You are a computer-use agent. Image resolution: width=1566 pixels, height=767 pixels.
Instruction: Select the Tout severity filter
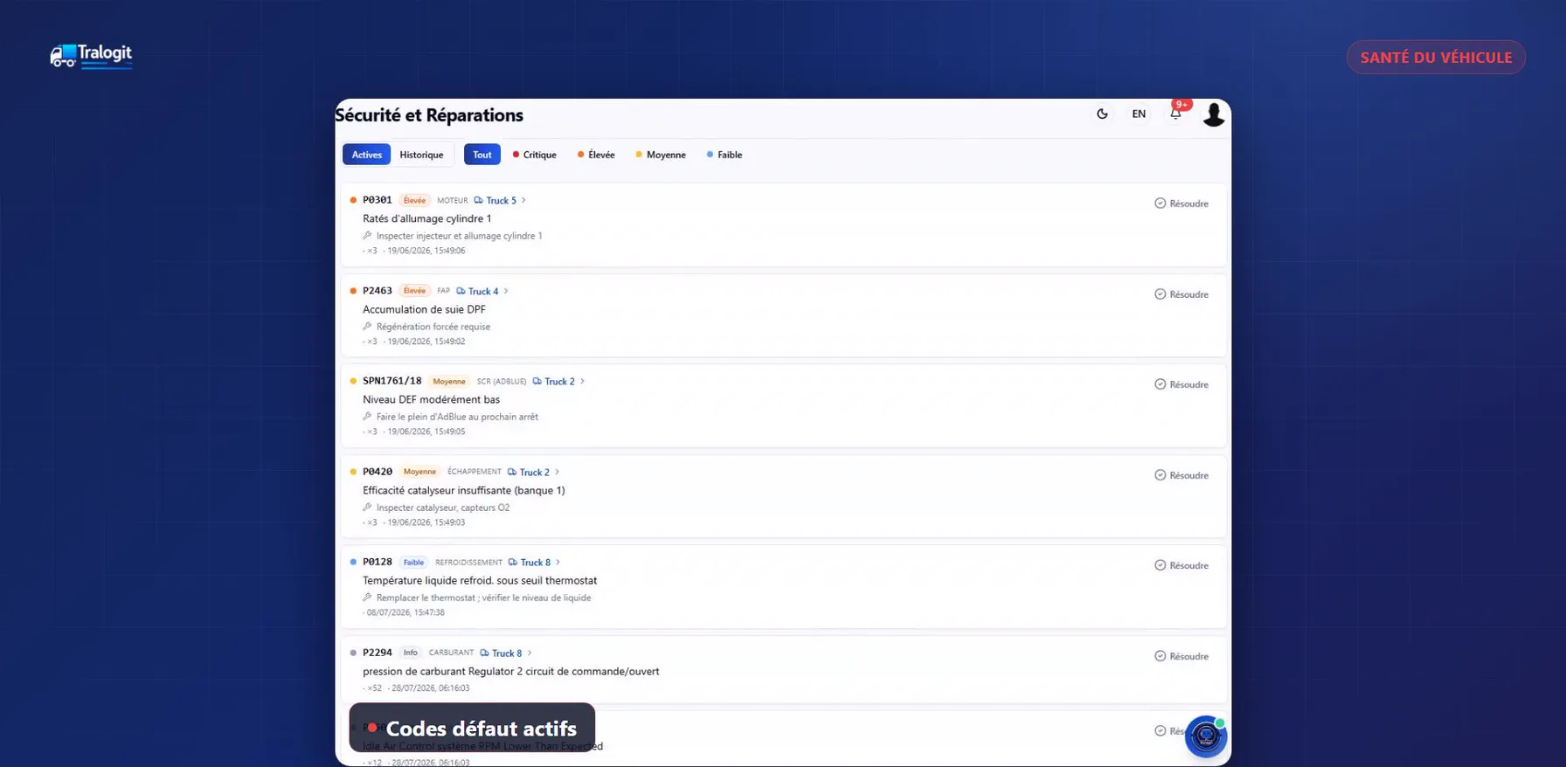tap(482, 155)
